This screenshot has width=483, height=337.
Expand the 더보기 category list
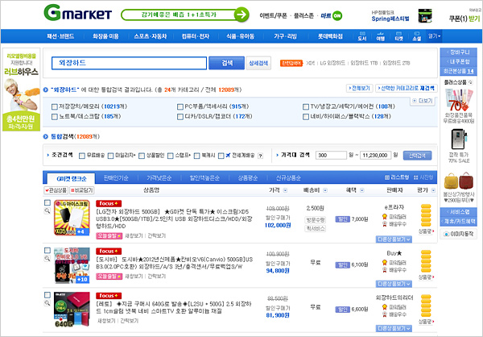[x=423, y=101]
